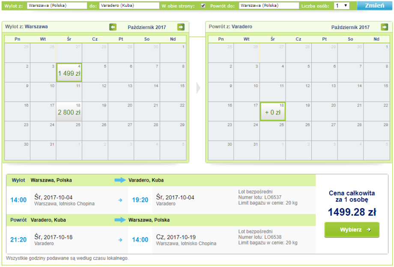The height and width of the screenshot is (267, 394).
Task: Advance return calendar to next month
Action: pos(384,27)
